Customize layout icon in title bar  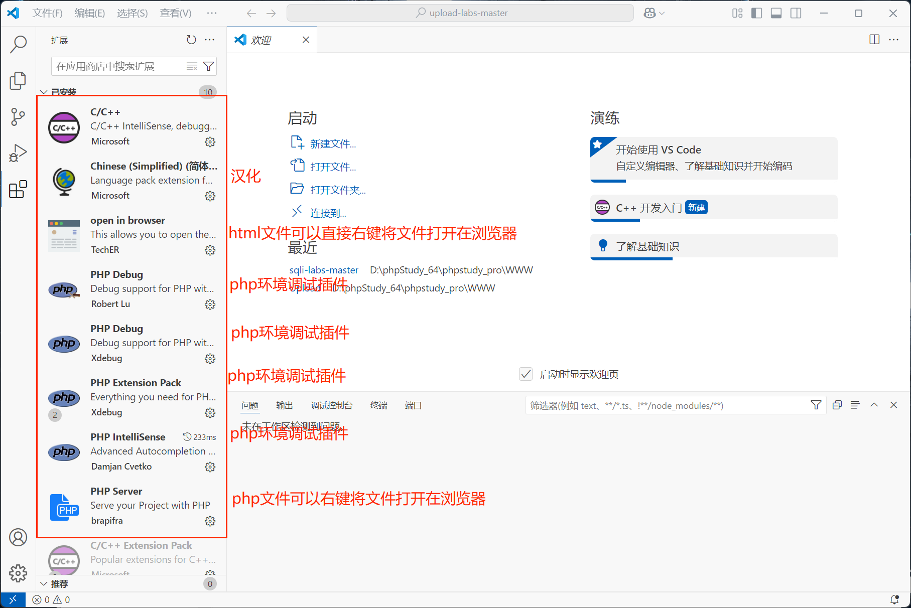click(737, 13)
